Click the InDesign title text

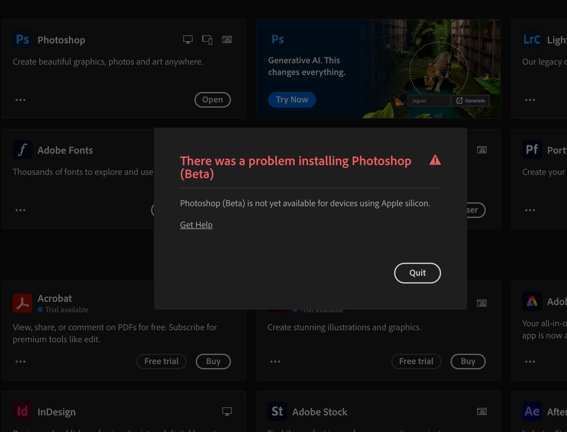click(56, 412)
